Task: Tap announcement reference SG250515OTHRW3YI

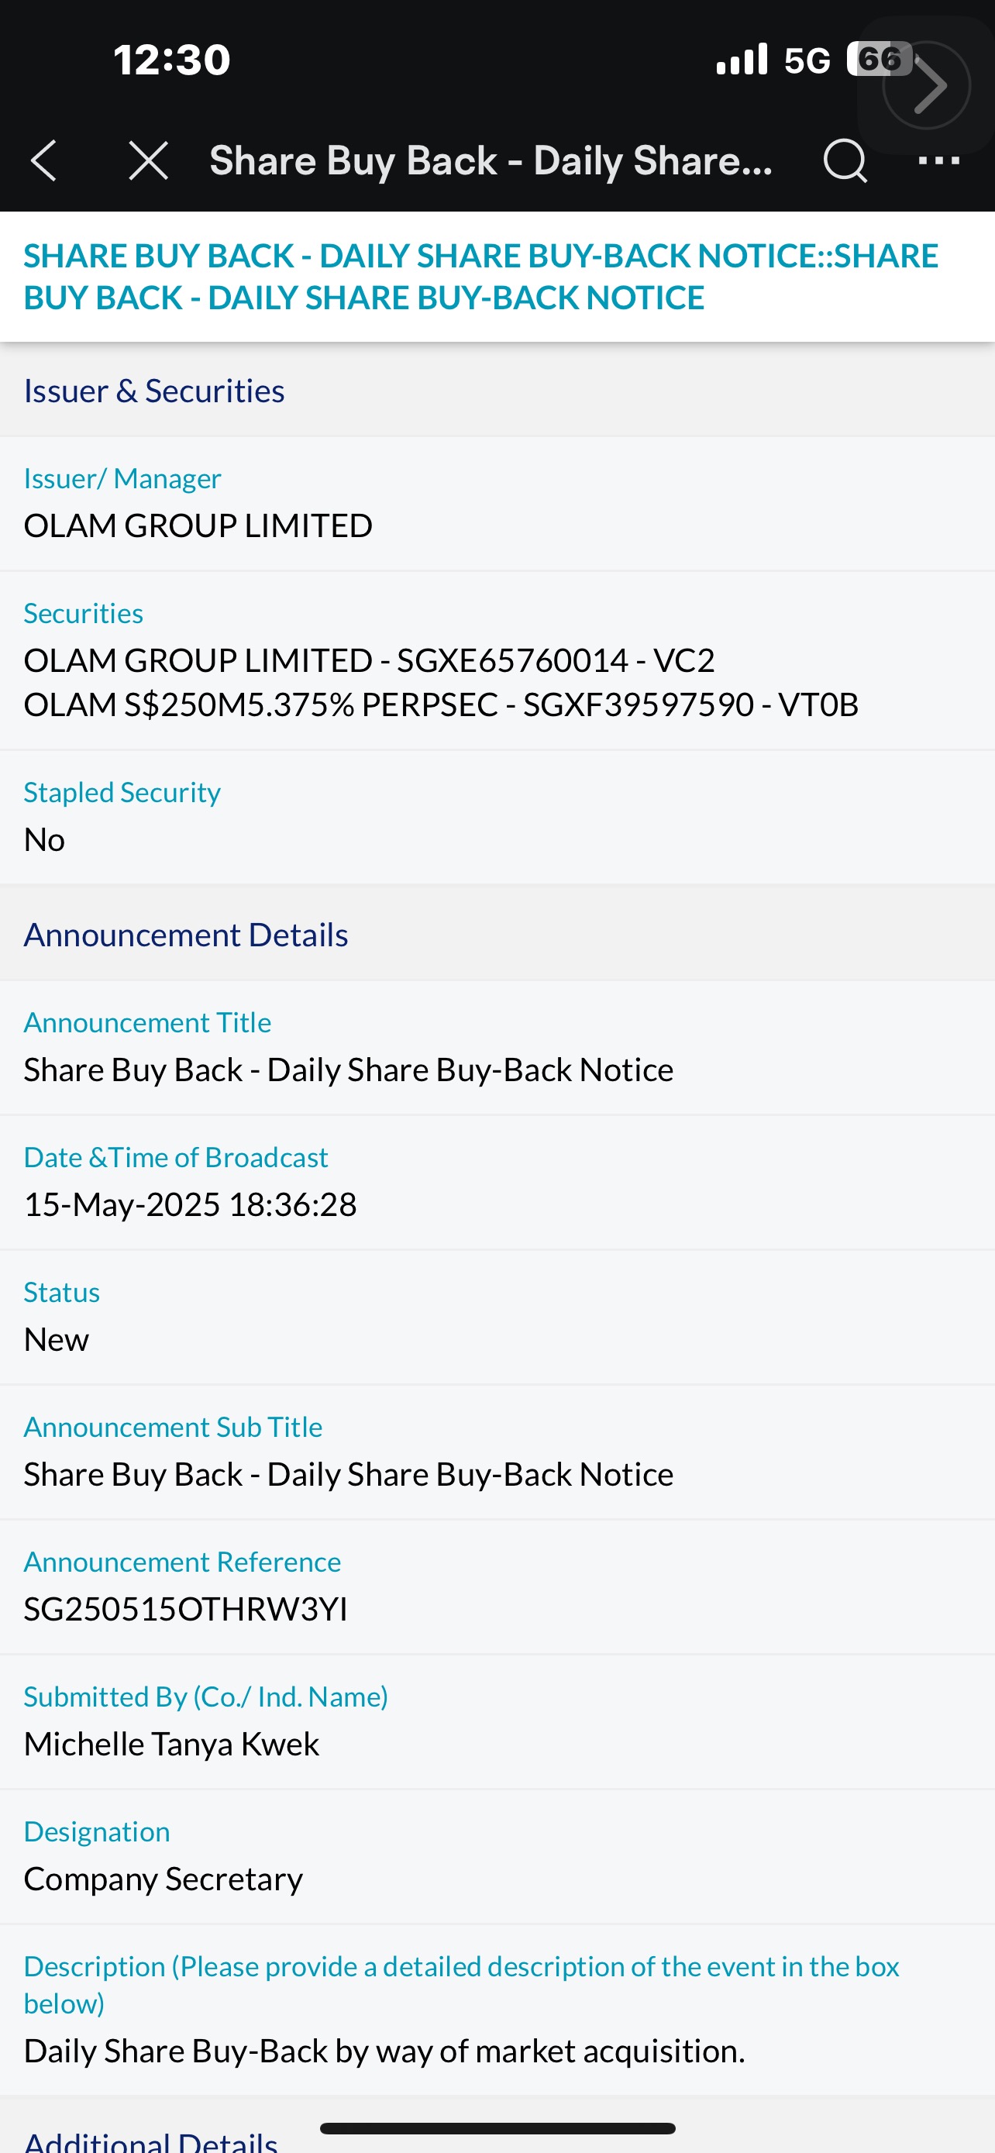Action: (x=185, y=1609)
